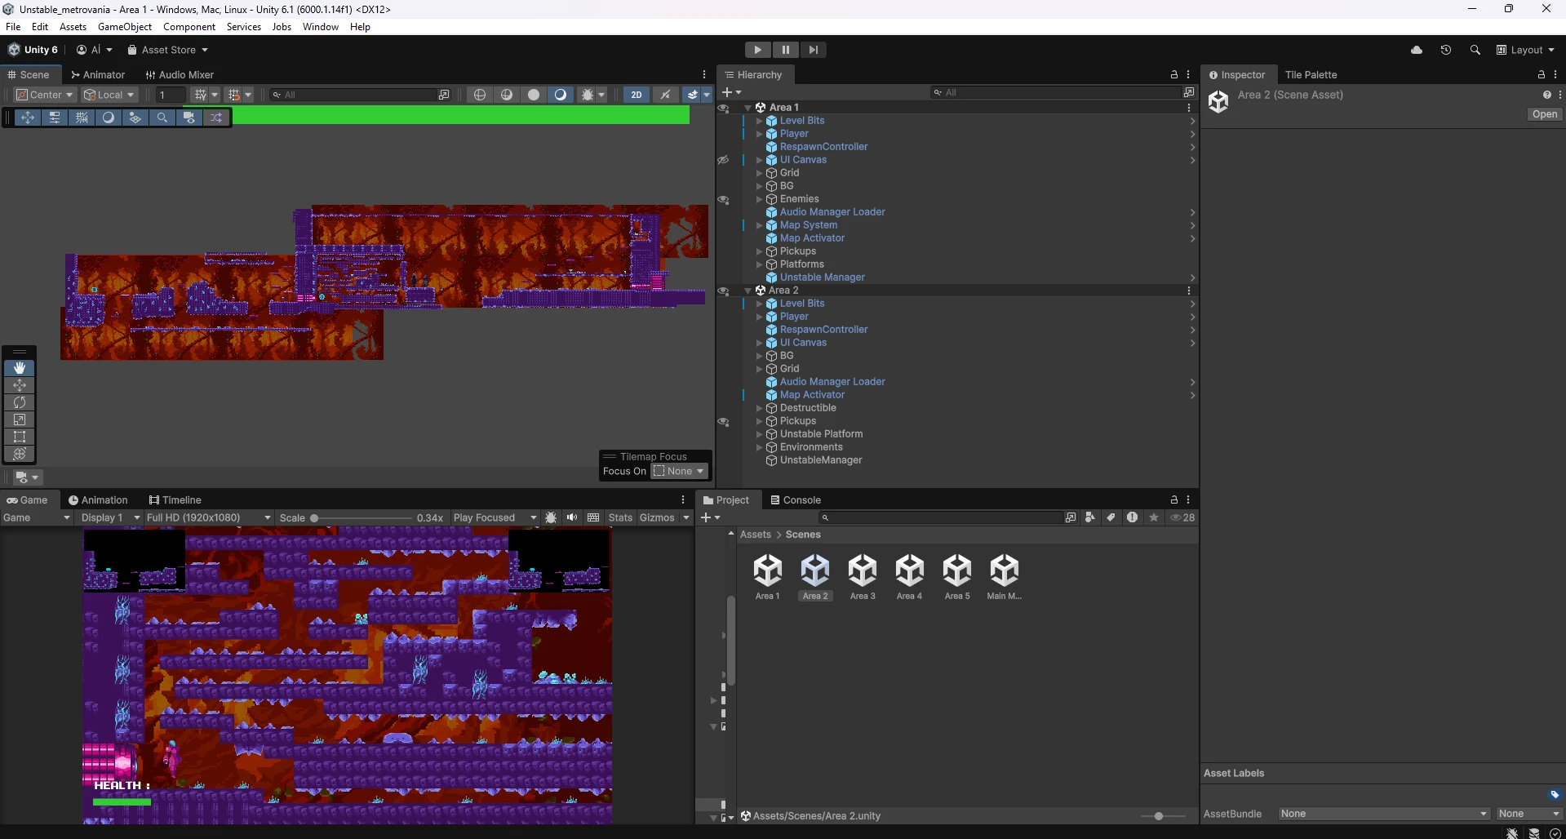Click the Pause button
Viewport: 1566px width, 839px height.
[x=785, y=50]
